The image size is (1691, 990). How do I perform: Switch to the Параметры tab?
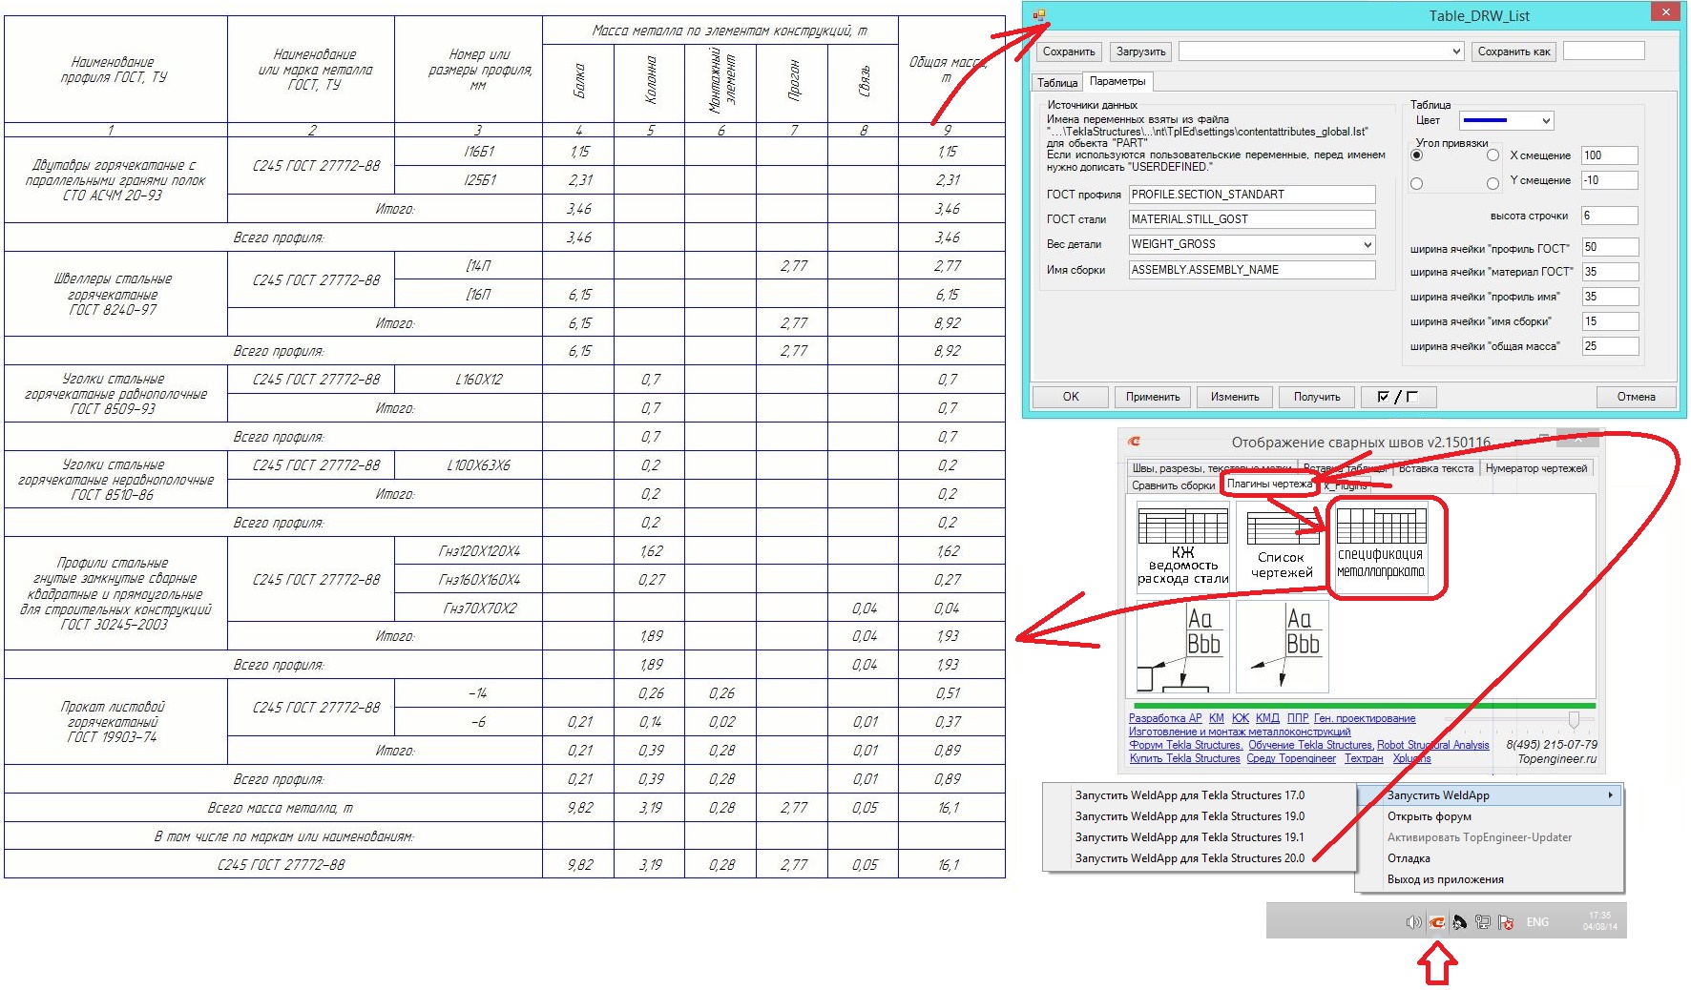(x=1117, y=82)
